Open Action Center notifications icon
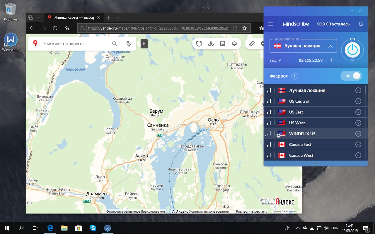This screenshot has width=375, height=234. [366, 228]
